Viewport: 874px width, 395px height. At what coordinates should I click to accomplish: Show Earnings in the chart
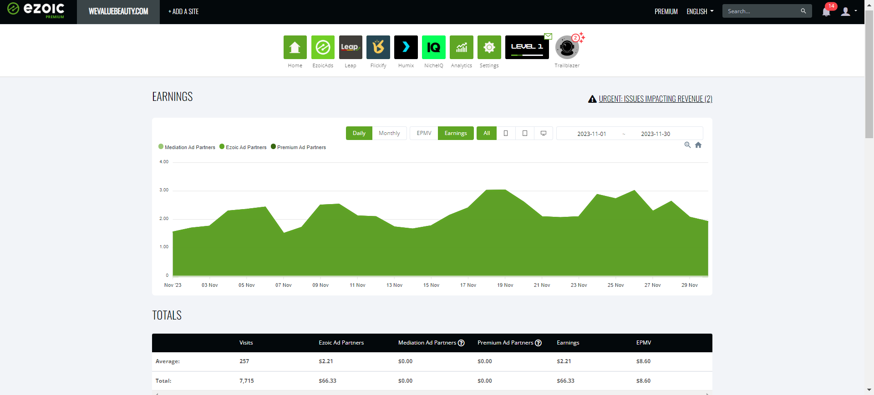coord(456,133)
